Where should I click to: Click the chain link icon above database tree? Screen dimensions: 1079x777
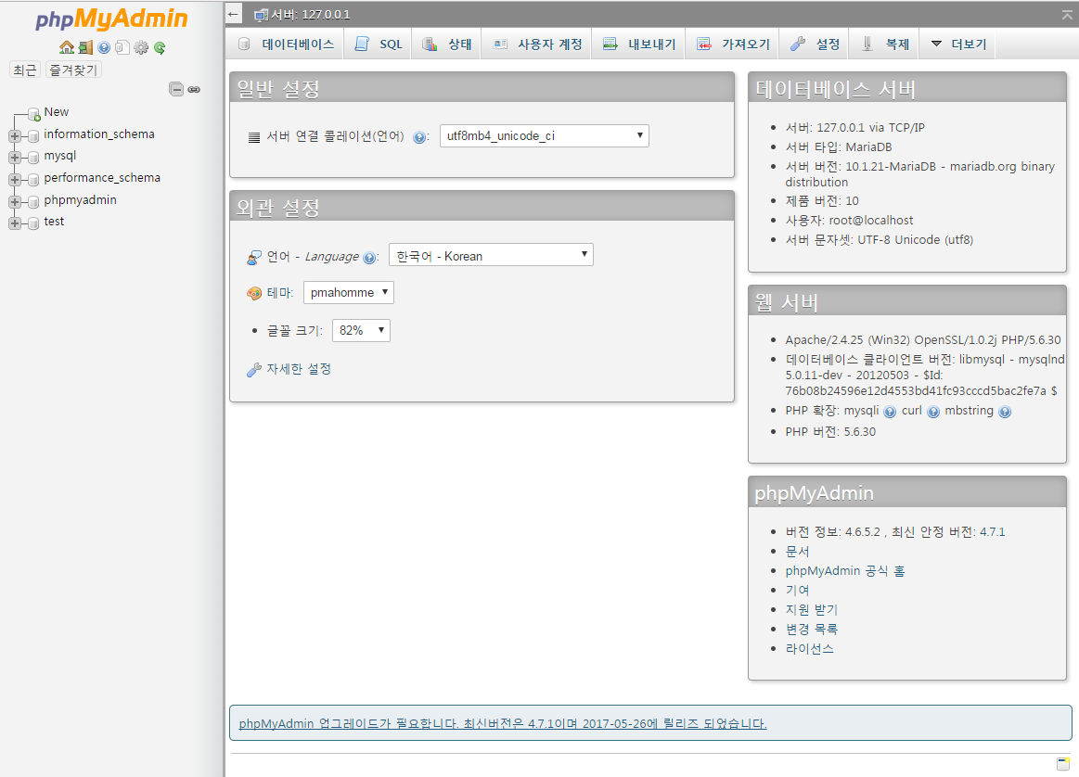pos(194,89)
